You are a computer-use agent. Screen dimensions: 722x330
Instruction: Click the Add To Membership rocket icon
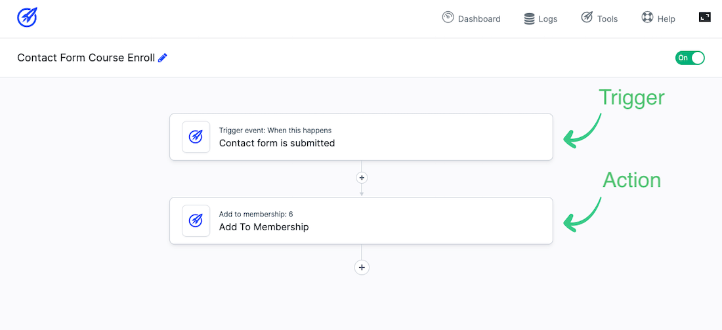pos(196,221)
